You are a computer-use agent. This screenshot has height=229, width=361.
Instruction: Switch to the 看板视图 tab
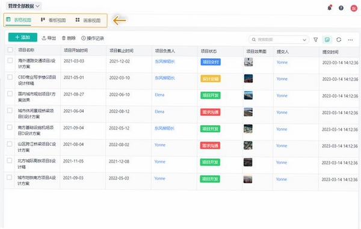point(53,20)
